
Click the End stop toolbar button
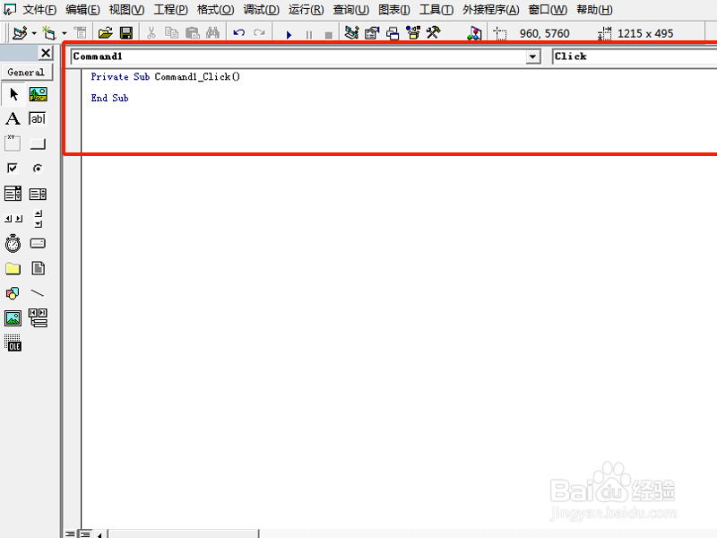click(x=328, y=35)
